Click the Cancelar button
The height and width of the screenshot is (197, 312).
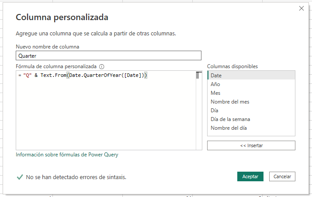click(282, 176)
